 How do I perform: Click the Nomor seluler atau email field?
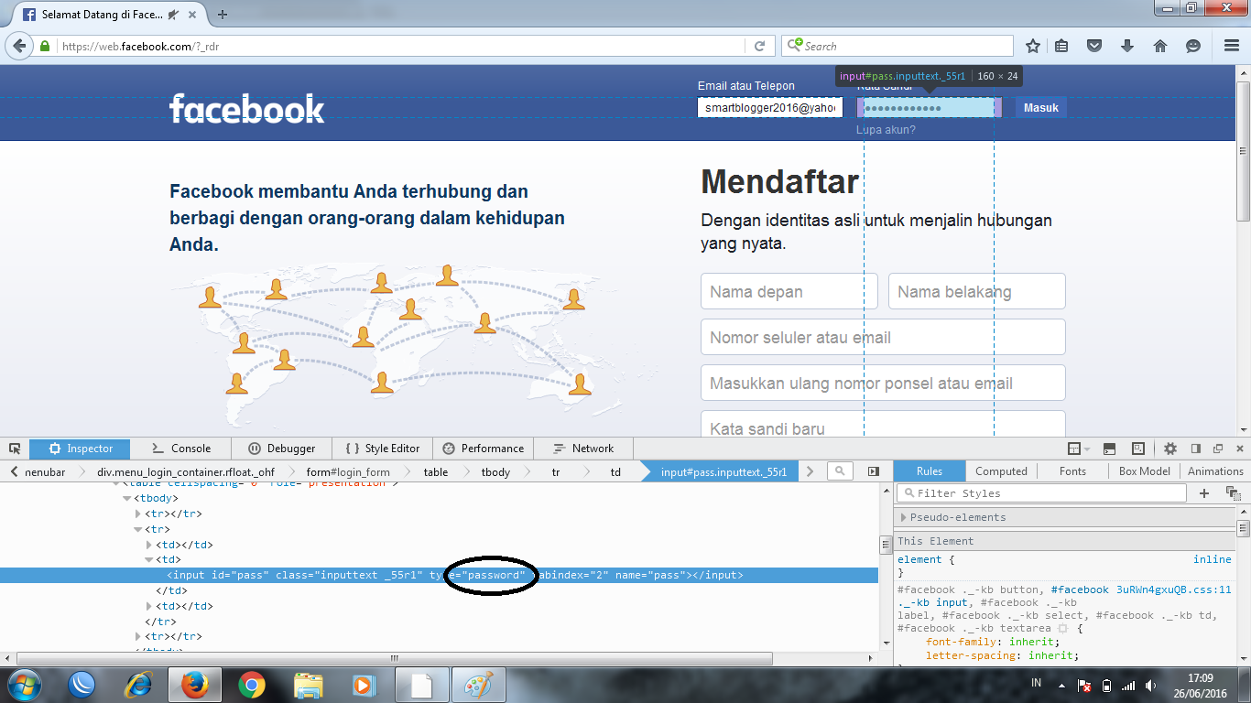click(x=883, y=337)
